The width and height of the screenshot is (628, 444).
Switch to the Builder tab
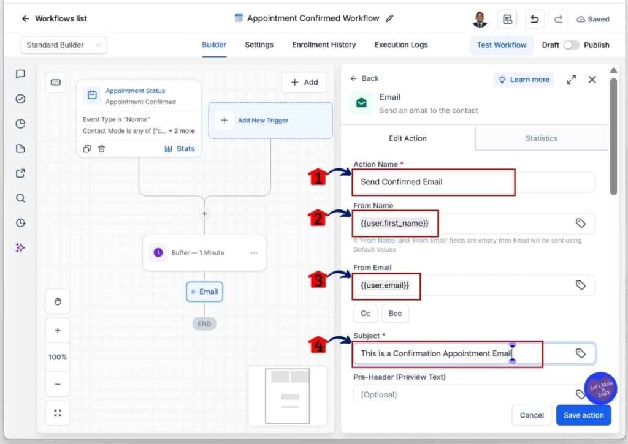[x=214, y=45]
